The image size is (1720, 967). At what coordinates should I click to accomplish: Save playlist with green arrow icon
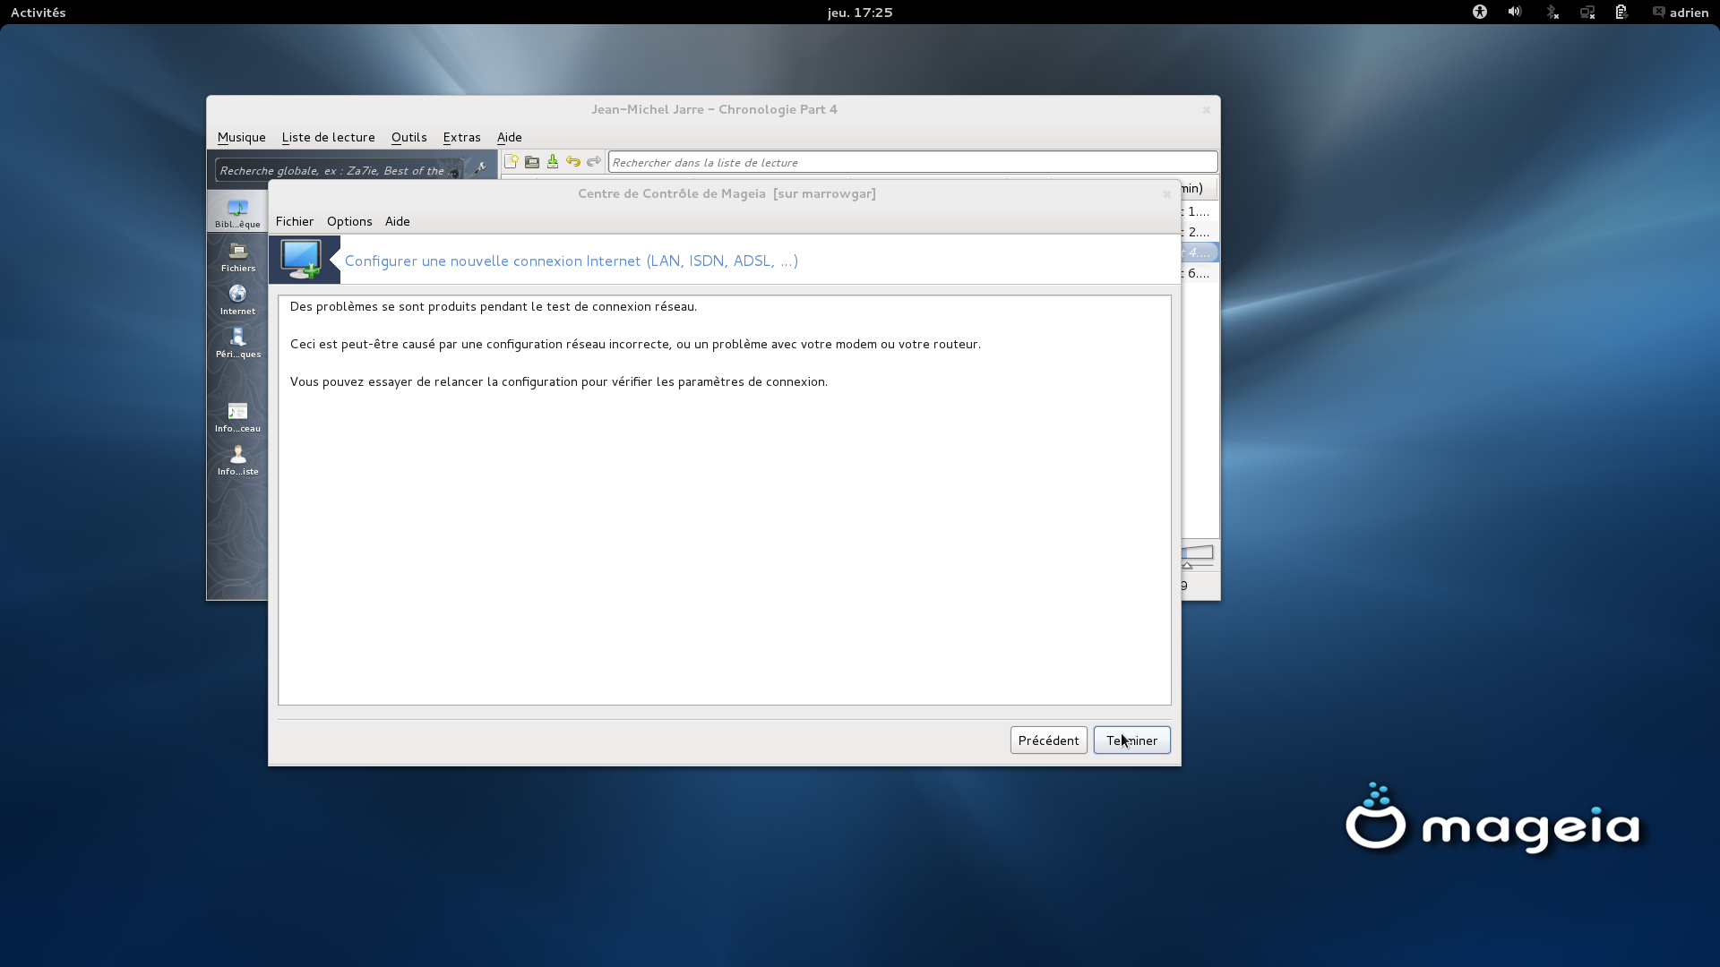point(553,162)
